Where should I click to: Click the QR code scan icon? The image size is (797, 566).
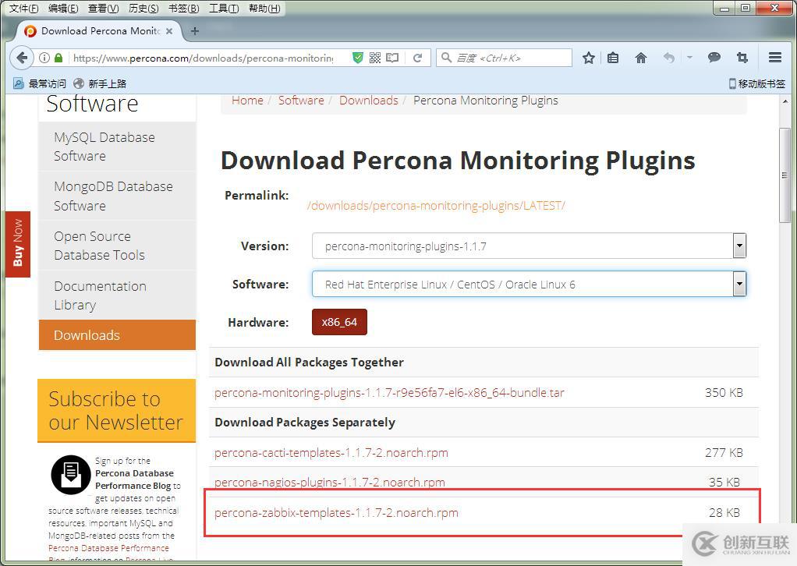pos(374,57)
